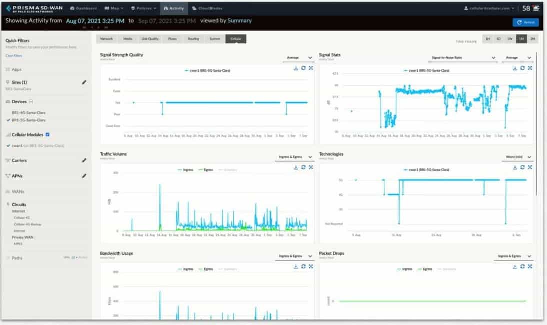Set time frame to 1W
The image size is (547, 325).
coord(510,39)
